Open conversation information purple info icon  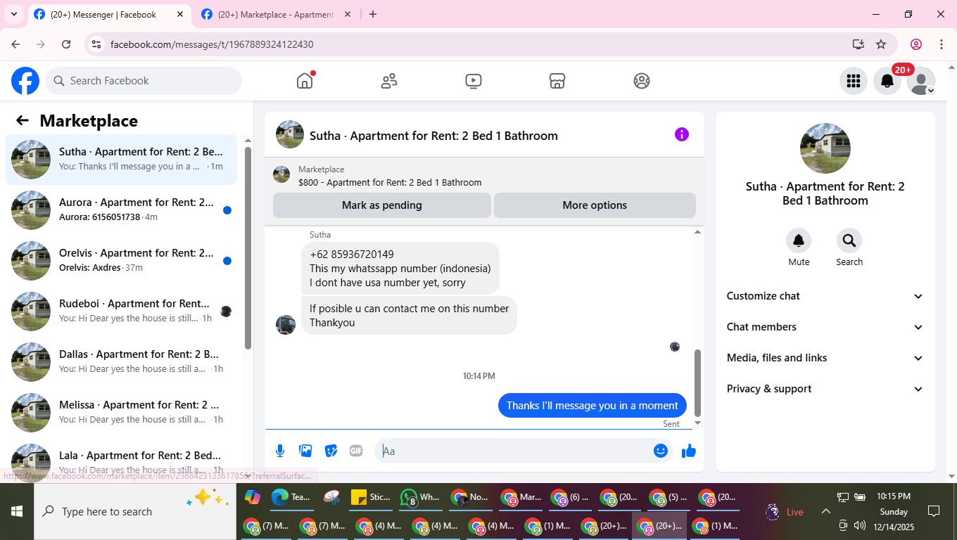tap(682, 134)
